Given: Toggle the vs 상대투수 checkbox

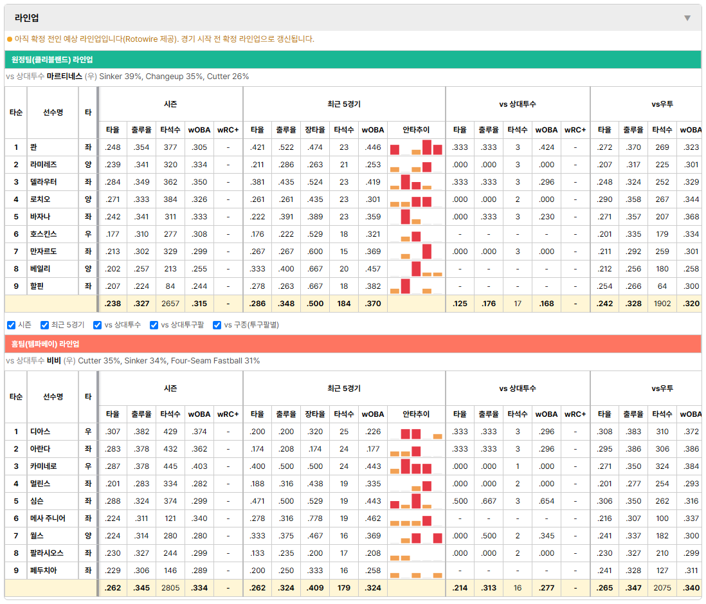Looking at the screenshot, I should 97,325.
